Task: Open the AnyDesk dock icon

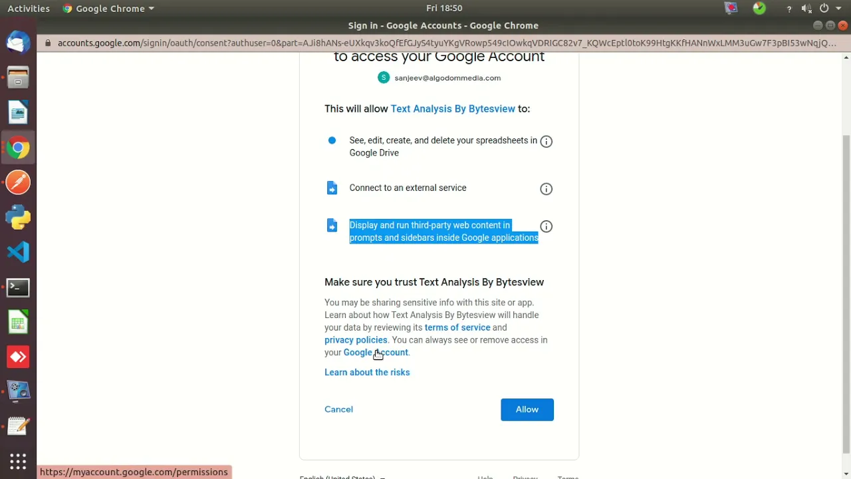Action: (18, 357)
